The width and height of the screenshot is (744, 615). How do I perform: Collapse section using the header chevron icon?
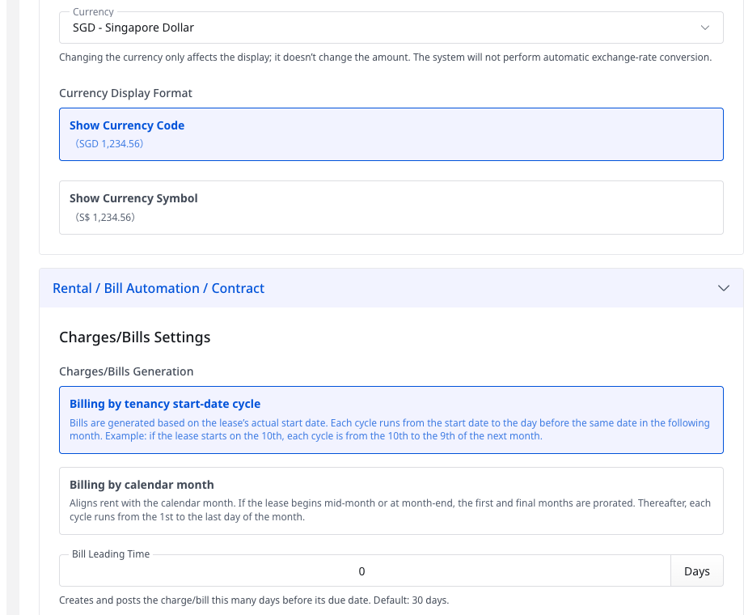(723, 288)
